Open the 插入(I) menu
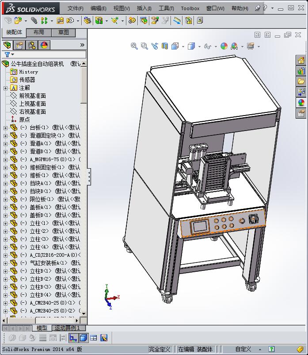The width and height of the screenshot is (308, 355). click(144, 8)
